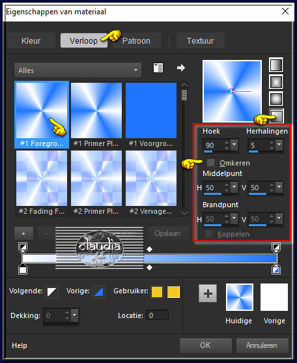Open the Hoek angle dropdown arrow
The height and width of the screenshot is (363, 297).
234,145
